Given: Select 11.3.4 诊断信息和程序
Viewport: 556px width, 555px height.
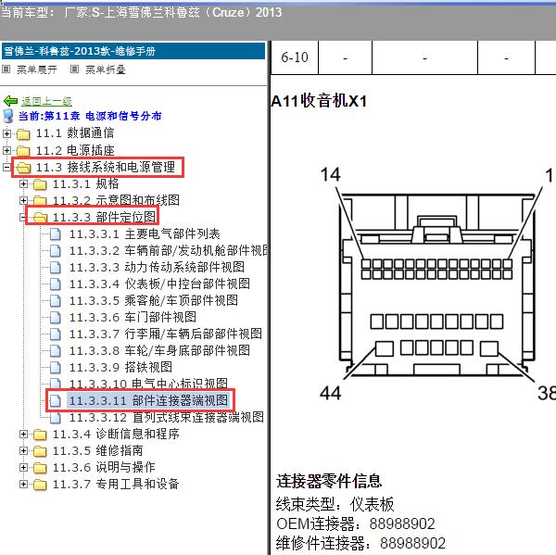Looking at the screenshot, I should (116, 434).
